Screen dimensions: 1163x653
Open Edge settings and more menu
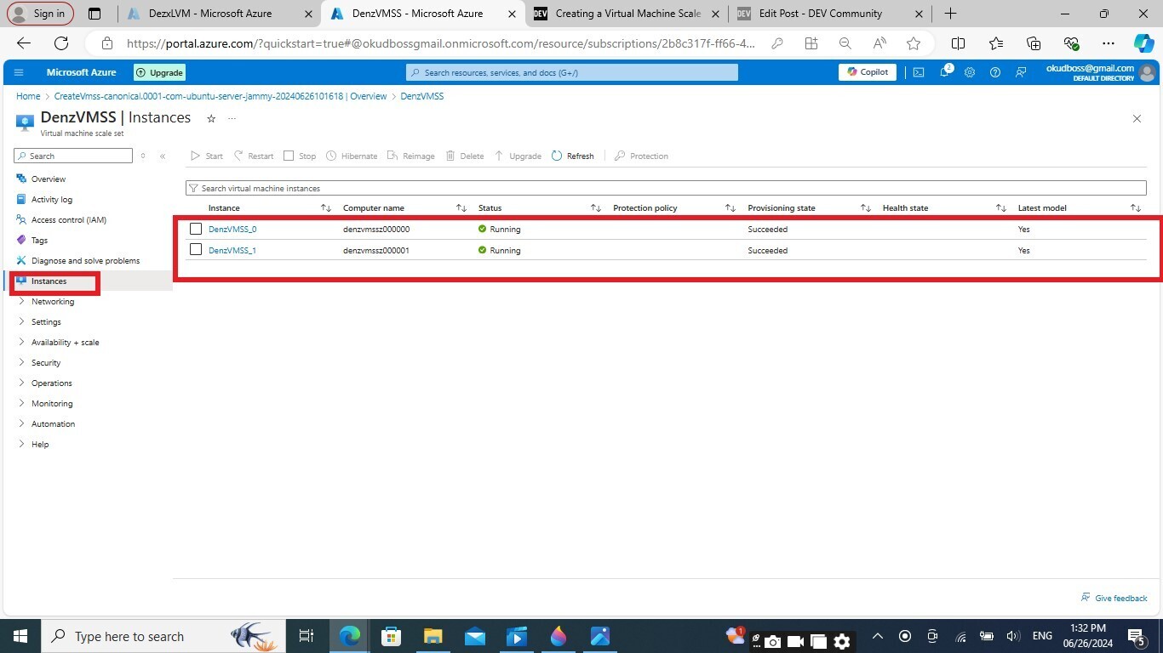click(1108, 43)
